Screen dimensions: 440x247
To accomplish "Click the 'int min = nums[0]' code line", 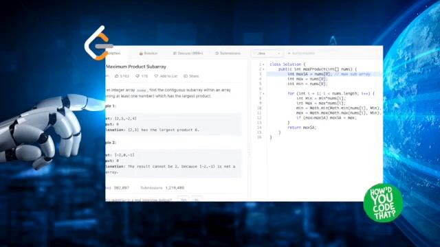I will (x=307, y=84).
